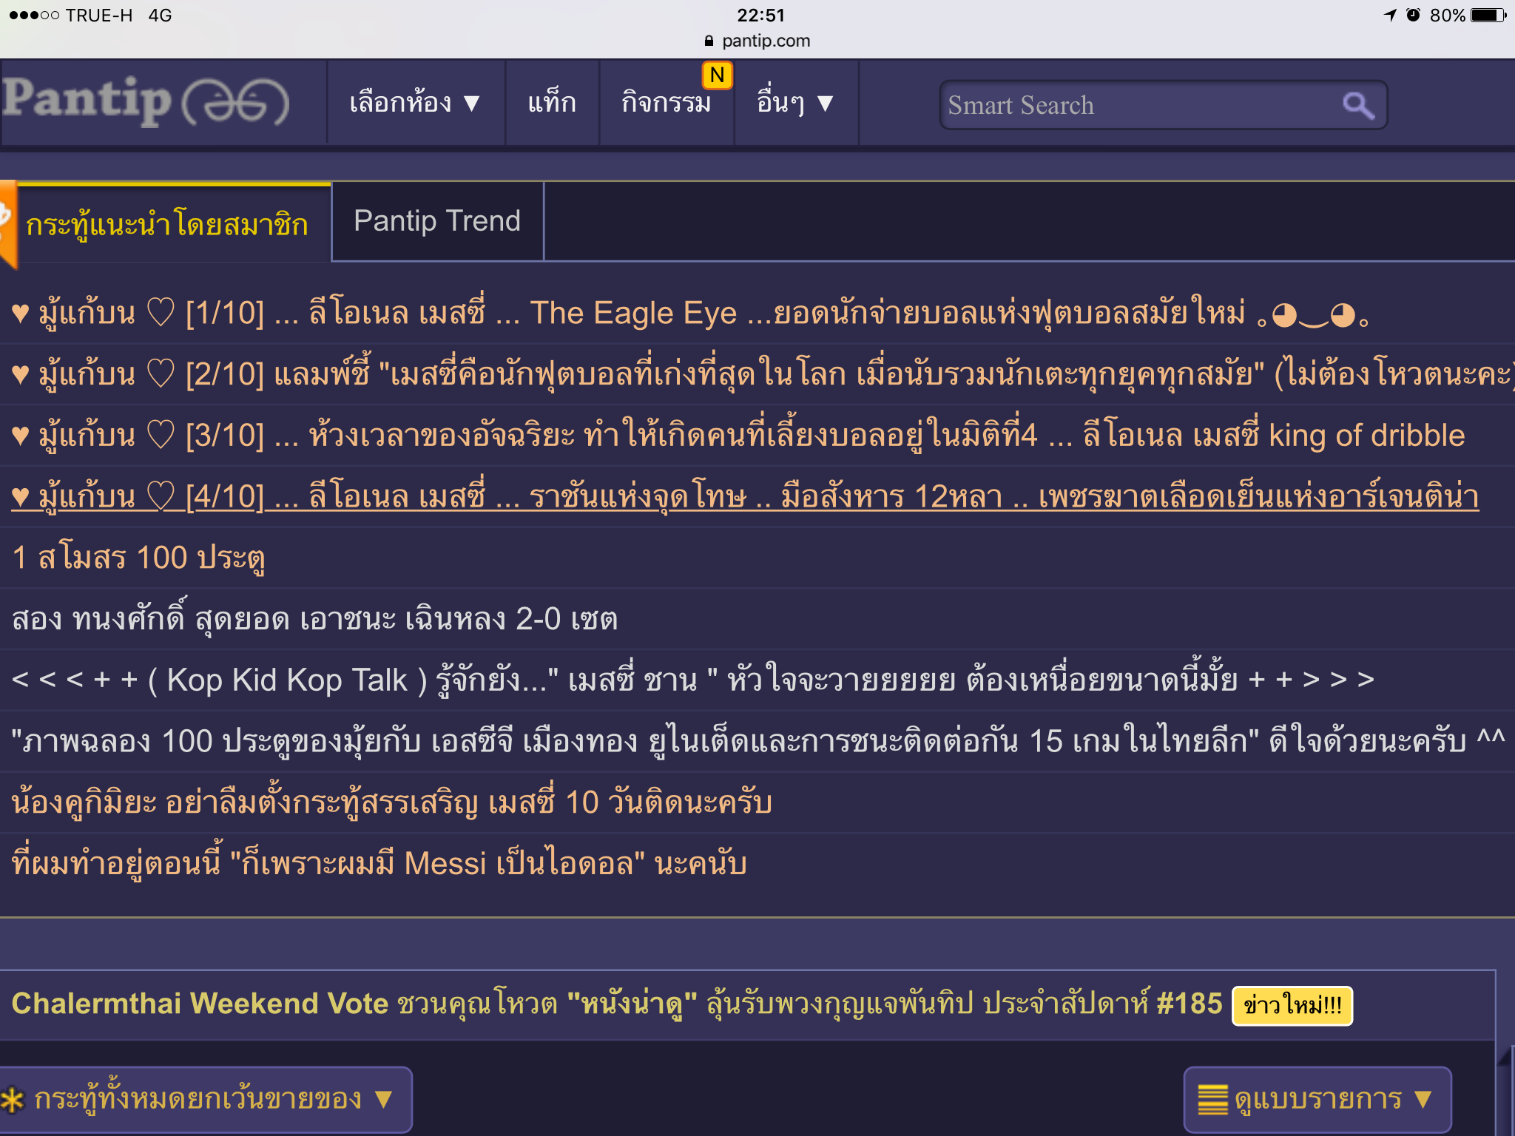Expand the เลือกห้อง dropdown menu
This screenshot has width=1515, height=1136.
pyautogui.click(x=414, y=102)
